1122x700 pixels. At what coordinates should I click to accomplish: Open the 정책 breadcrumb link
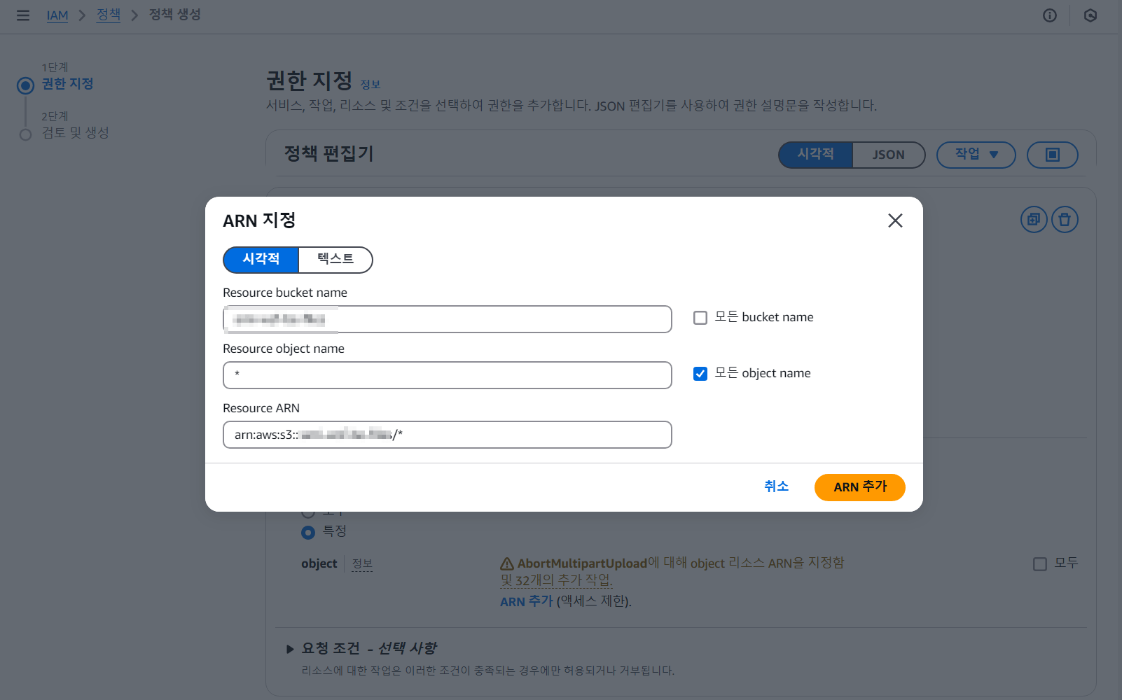point(109,15)
